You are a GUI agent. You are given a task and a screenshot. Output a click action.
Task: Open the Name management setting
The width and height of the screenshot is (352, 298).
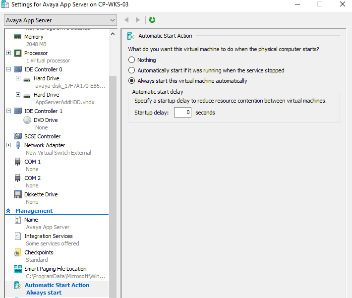[x=31, y=220]
